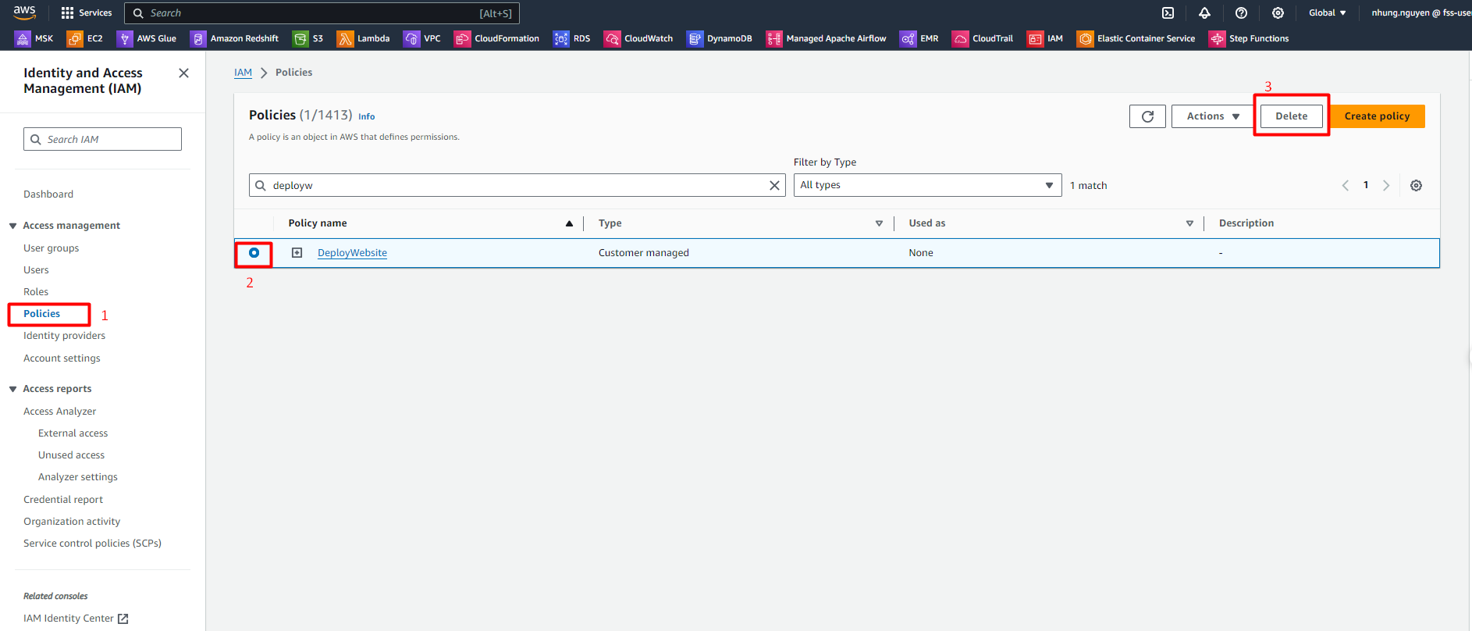Open the Global region selector
The width and height of the screenshot is (1472, 631).
pyautogui.click(x=1327, y=13)
